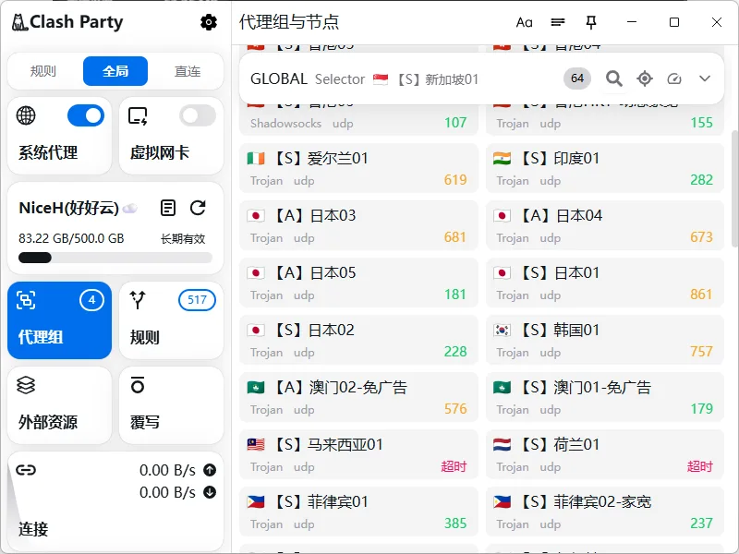Open settings via the gear icon
This screenshot has height=554, width=739.
pyautogui.click(x=209, y=22)
